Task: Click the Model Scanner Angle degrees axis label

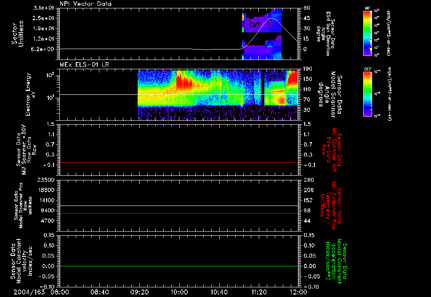Action: 330,95
